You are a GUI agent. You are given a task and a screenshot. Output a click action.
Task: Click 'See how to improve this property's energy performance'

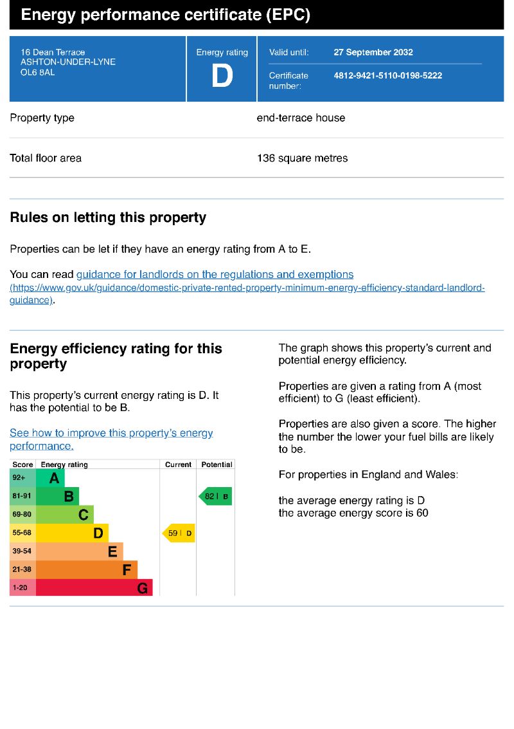point(111,434)
